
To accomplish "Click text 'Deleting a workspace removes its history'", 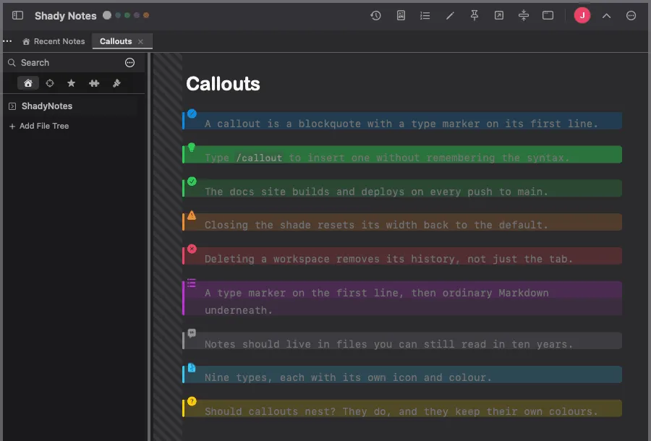I will tap(330, 259).
